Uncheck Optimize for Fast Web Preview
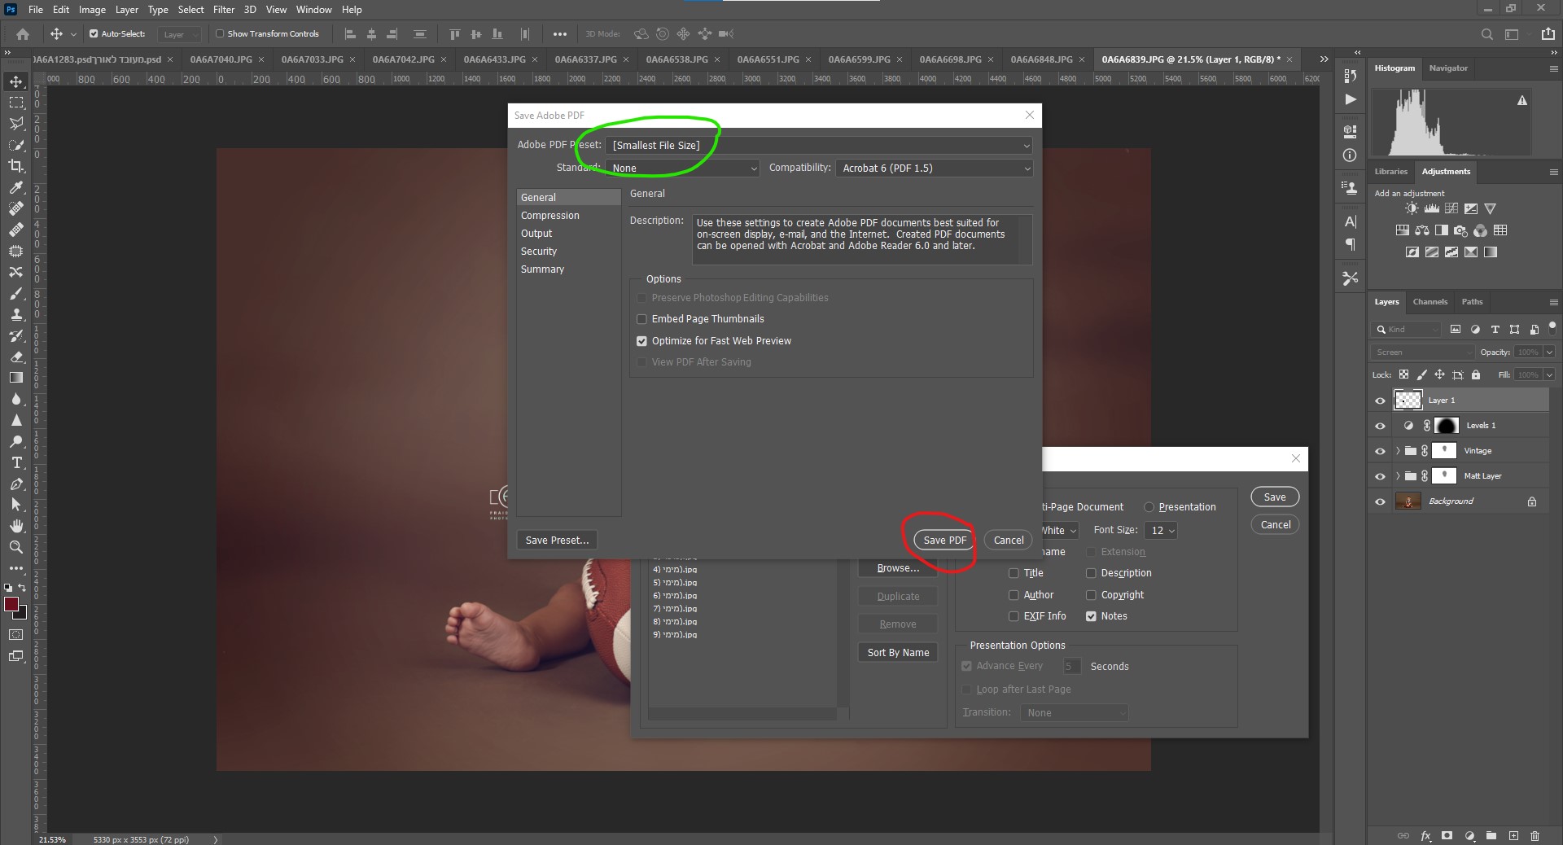This screenshot has width=1563, height=845. (641, 341)
